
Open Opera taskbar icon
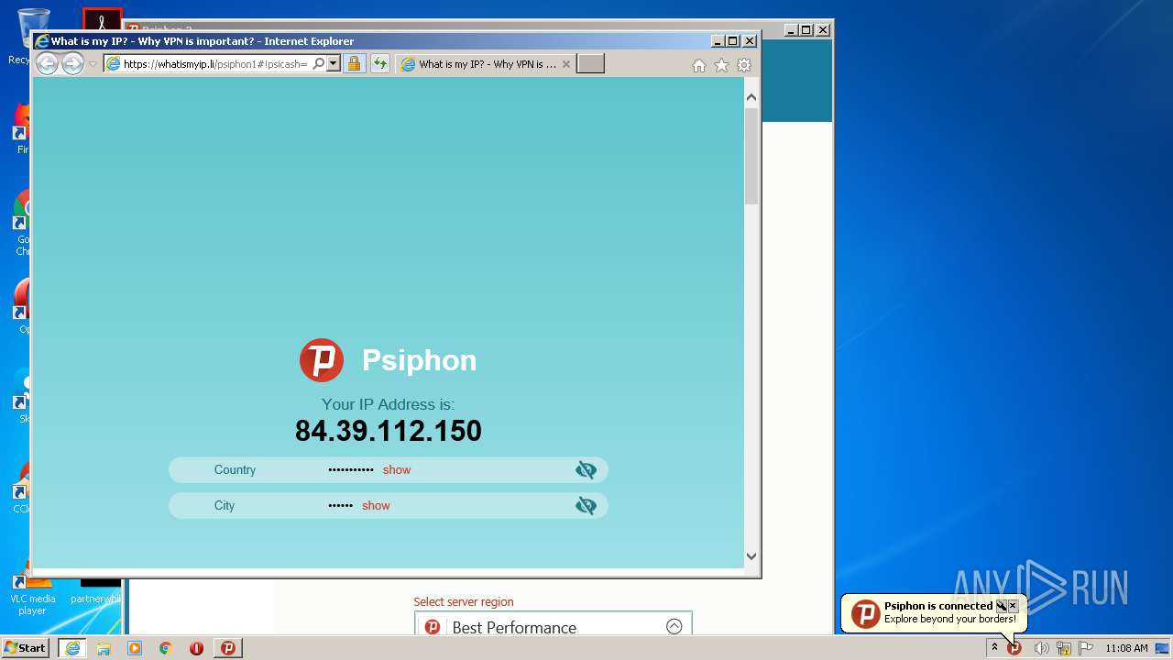[196, 648]
